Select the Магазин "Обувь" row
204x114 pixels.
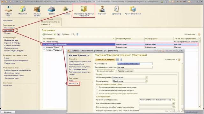coord(120,47)
